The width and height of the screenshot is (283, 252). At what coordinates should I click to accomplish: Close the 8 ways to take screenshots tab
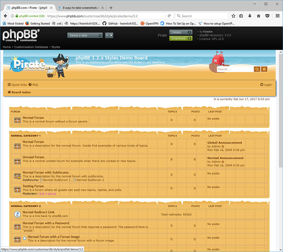point(102,8)
